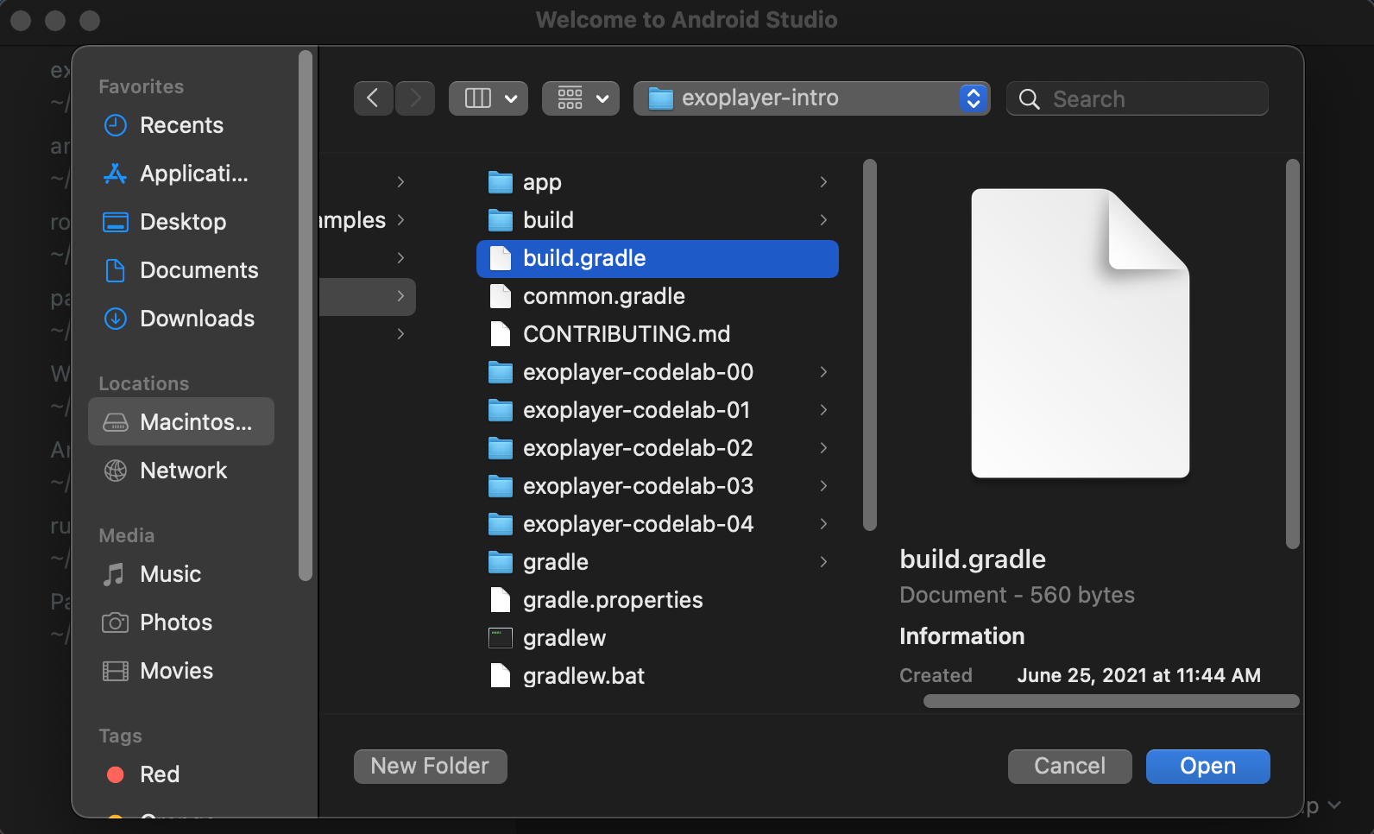The image size is (1374, 834).
Task: Expand the exoplayer-codelab-00 folder
Action: [823, 372]
